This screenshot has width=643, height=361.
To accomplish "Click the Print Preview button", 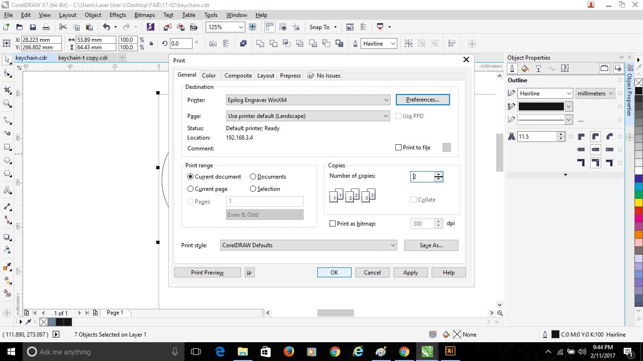I will coord(208,273).
